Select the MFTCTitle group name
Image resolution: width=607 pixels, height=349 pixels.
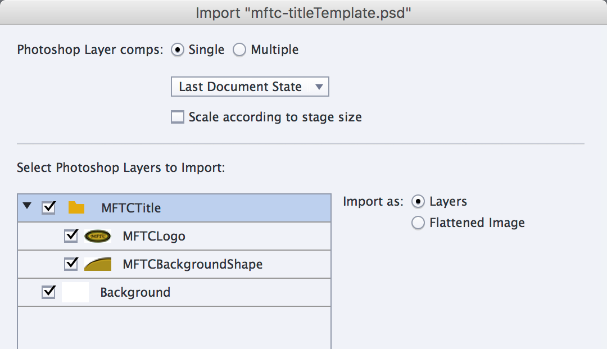131,208
